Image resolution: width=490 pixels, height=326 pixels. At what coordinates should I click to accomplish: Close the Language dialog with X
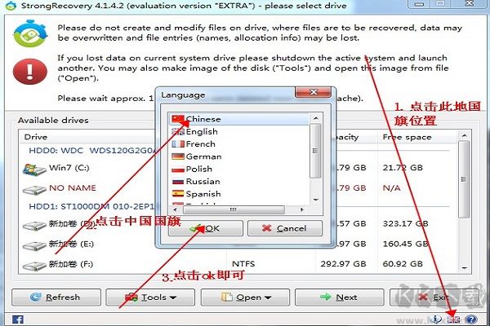[313, 92]
